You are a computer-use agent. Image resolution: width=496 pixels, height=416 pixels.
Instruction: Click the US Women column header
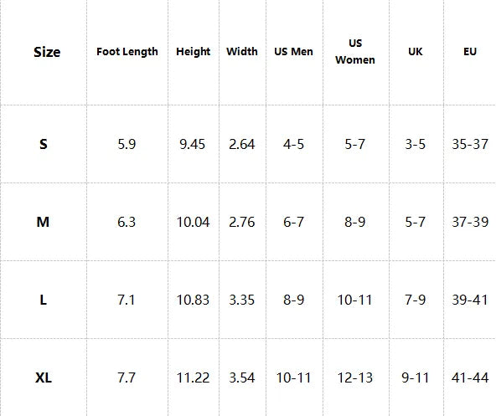(355, 52)
